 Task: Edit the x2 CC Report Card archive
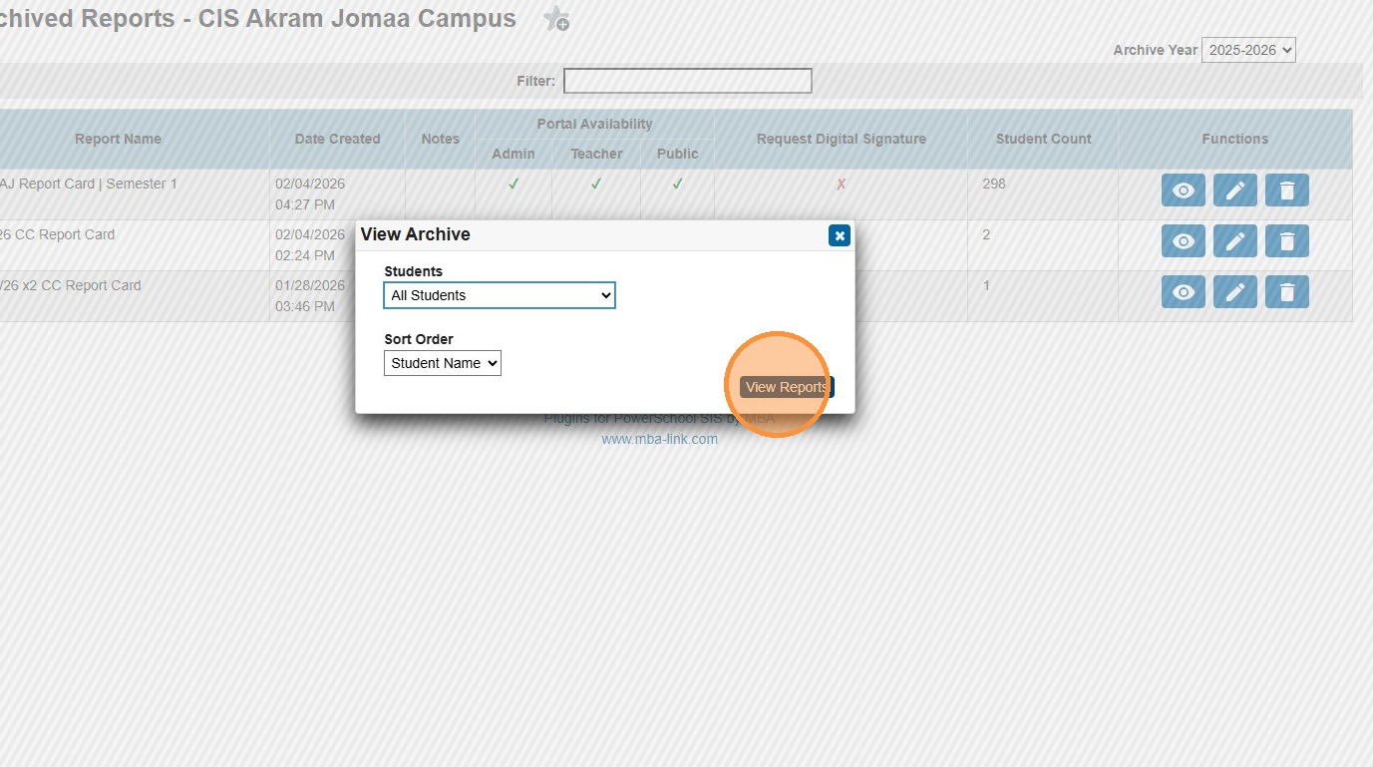coord(1234,291)
